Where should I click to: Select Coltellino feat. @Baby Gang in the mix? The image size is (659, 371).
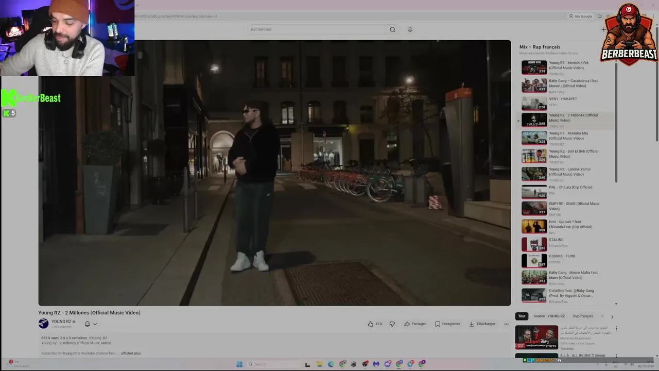pos(568,295)
